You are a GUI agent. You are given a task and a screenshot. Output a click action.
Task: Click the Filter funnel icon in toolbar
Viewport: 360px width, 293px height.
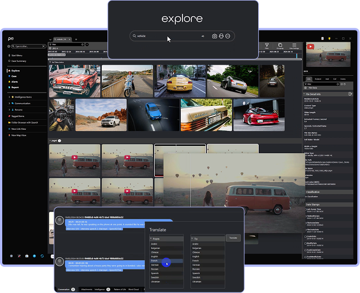[267, 45]
